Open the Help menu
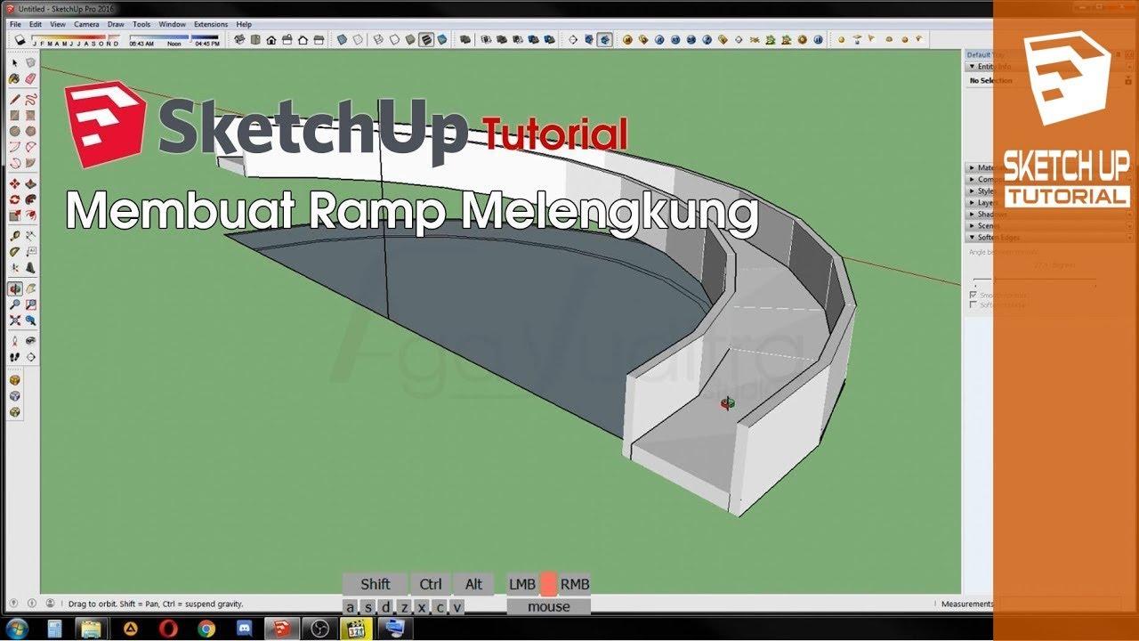Viewport: 1139px width, 641px height. (x=244, y=24)
